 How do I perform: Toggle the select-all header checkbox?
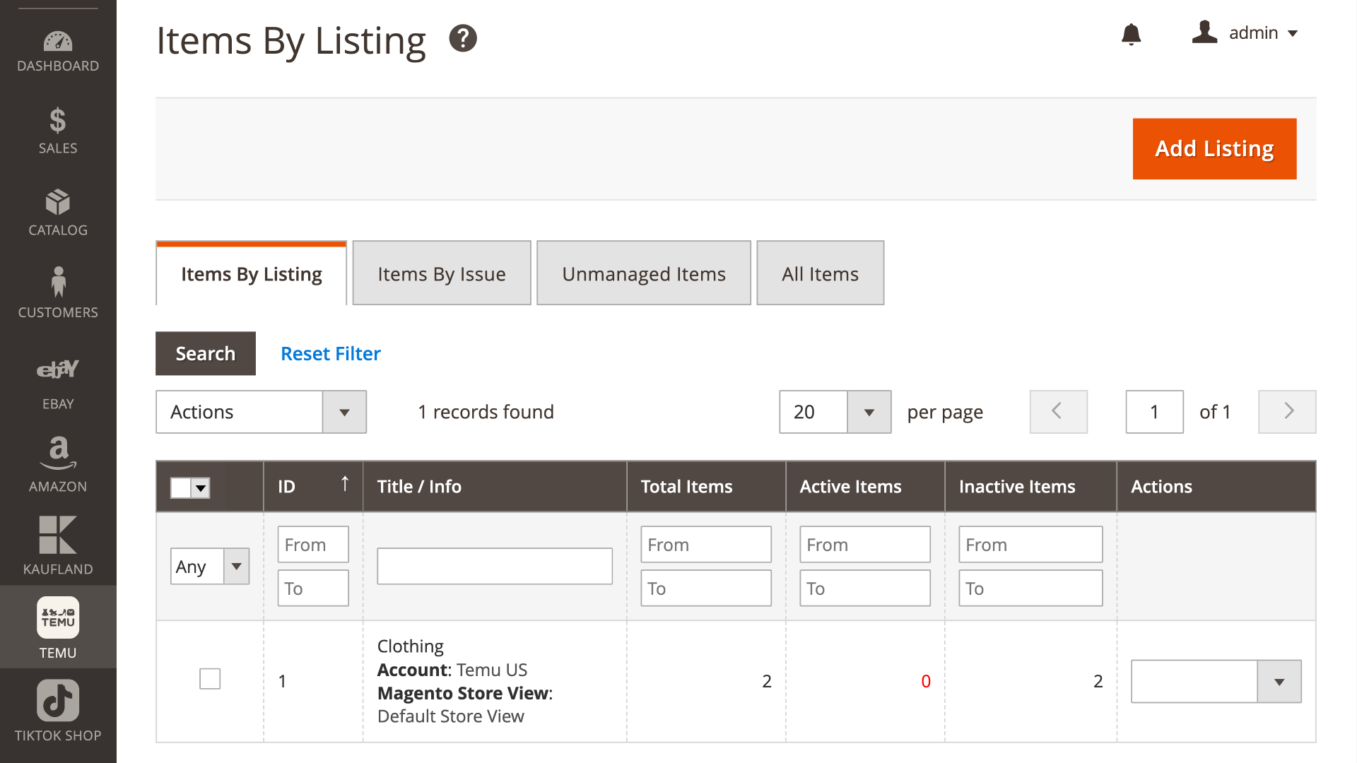(181, 487)
